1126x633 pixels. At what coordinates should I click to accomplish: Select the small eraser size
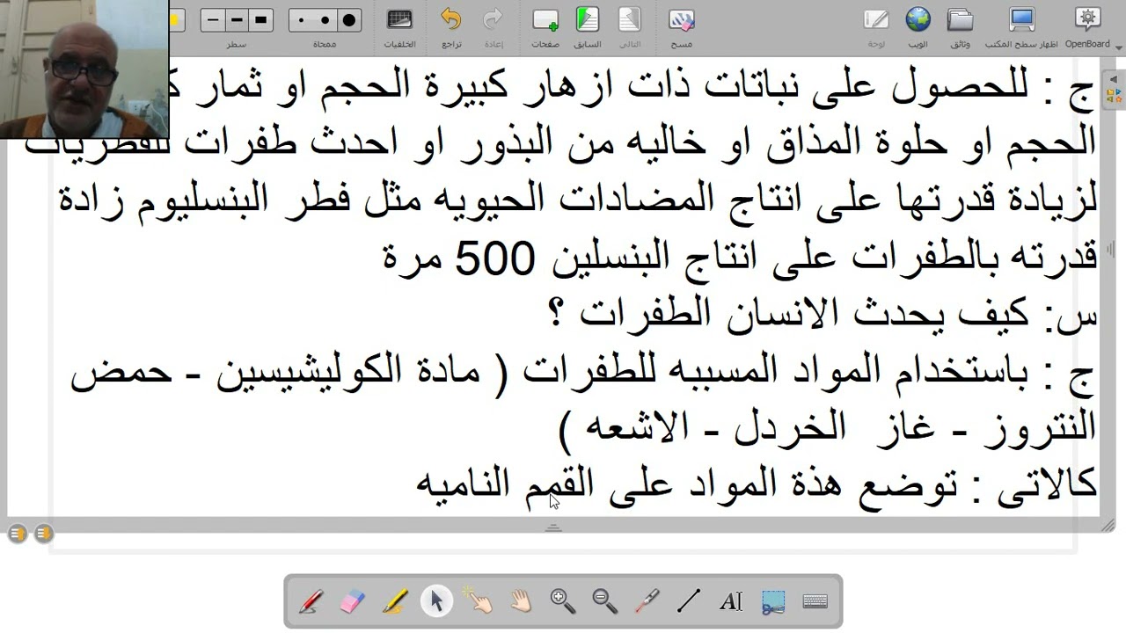(x=301, y=19)
